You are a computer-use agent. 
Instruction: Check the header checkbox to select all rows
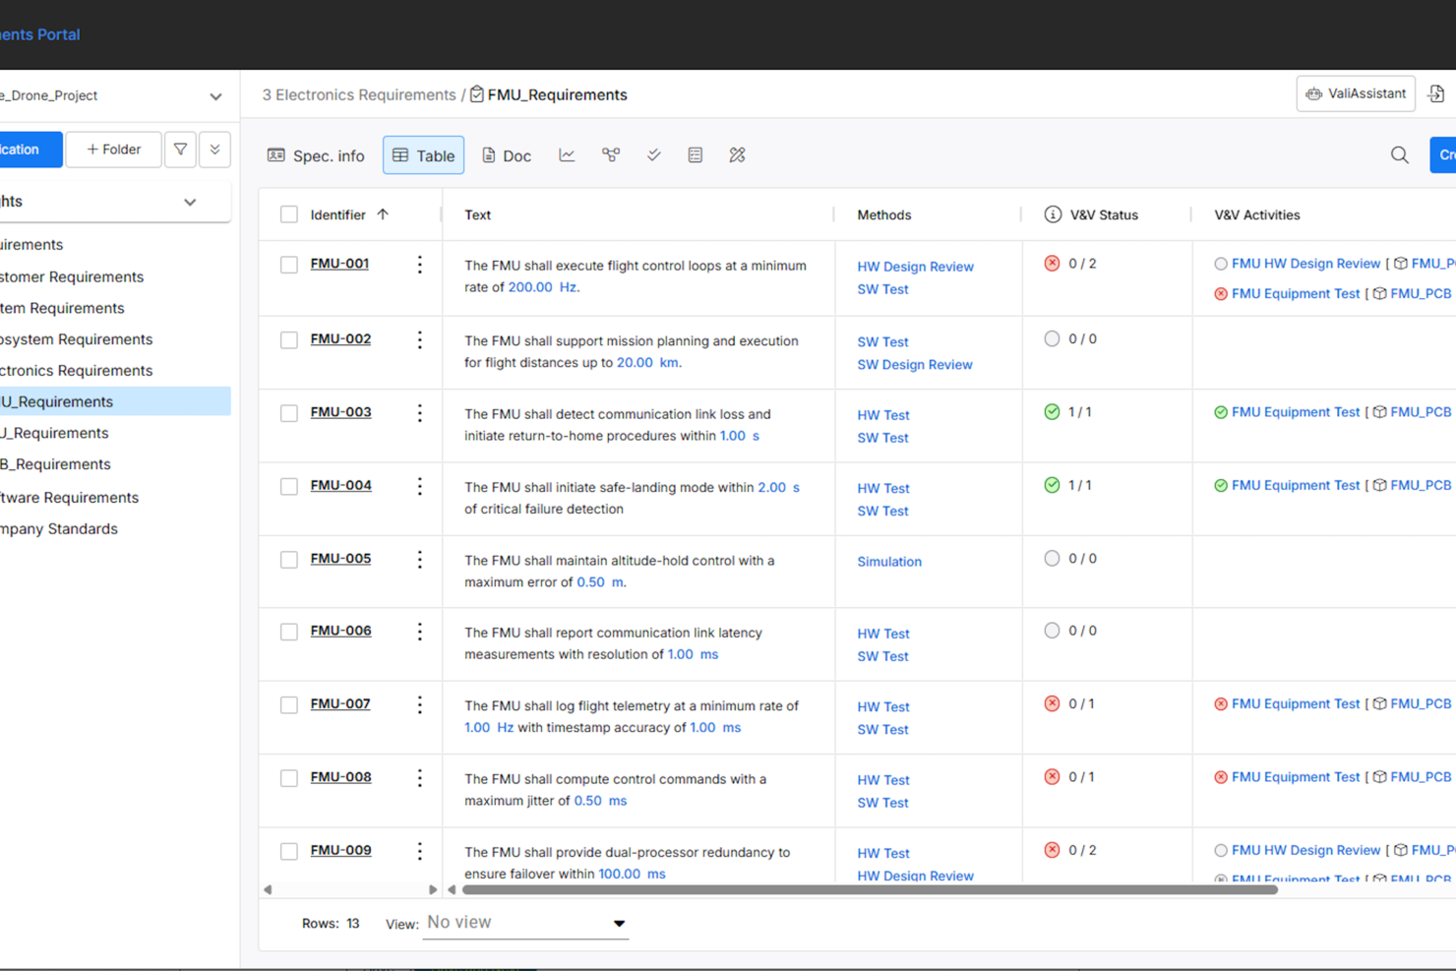coord(288,213)
